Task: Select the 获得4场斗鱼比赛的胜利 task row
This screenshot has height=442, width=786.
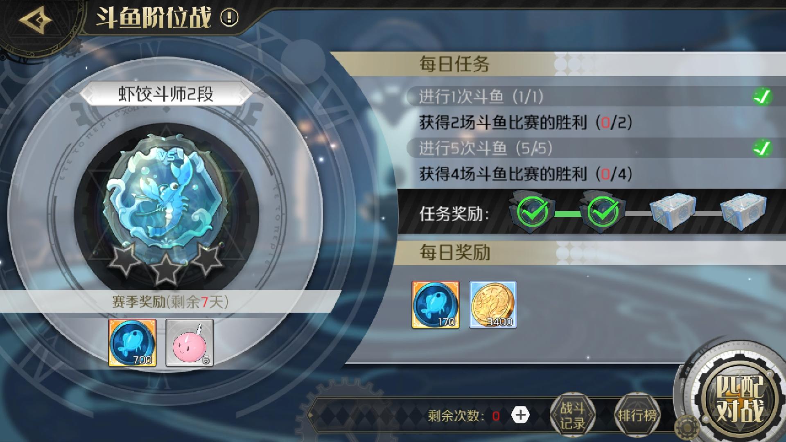Action: pyautogui.click(x=526, y=174)
